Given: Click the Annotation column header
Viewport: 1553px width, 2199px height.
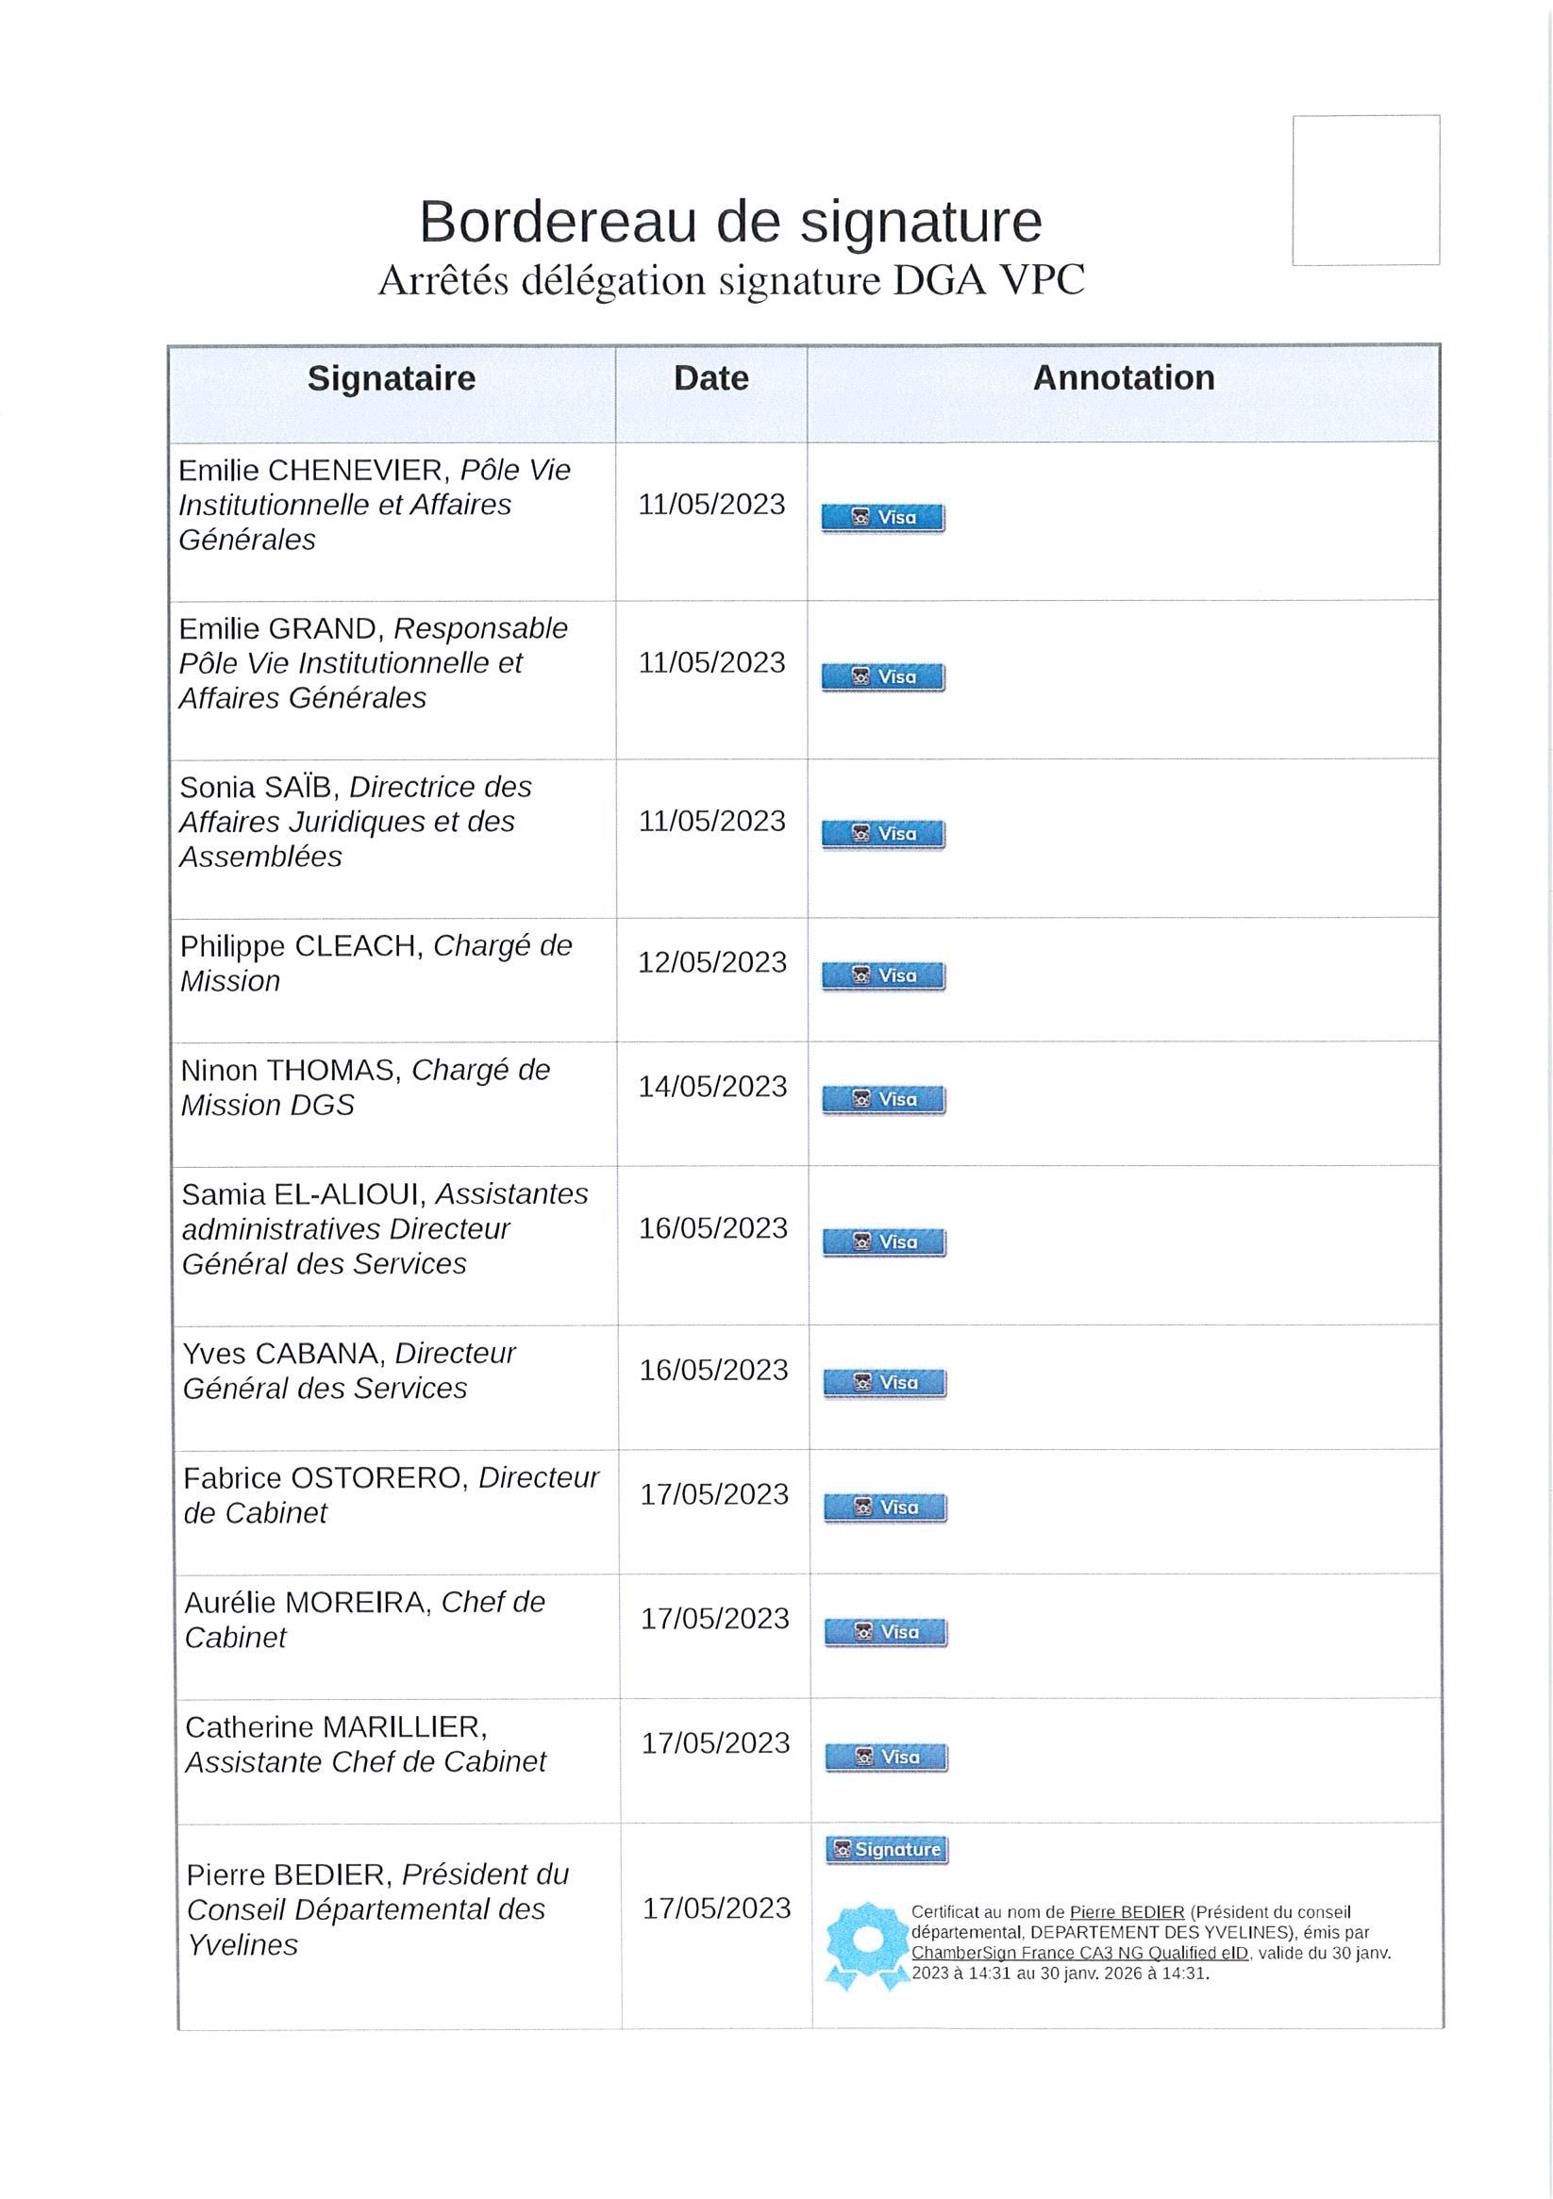Looking at the screenshot, I should point(1123,378).
